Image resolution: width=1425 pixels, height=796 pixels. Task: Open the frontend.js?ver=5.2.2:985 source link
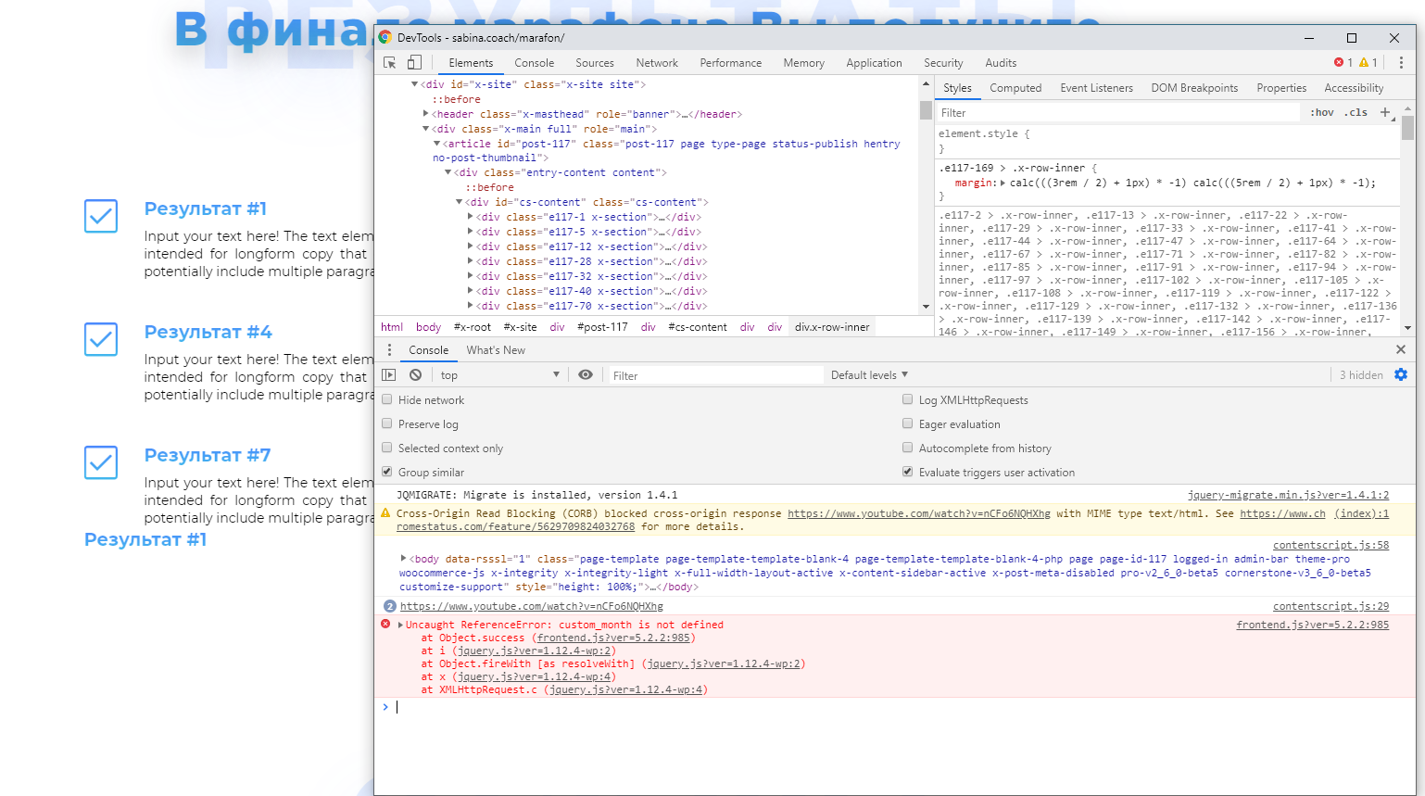(x=1312, y=625)
